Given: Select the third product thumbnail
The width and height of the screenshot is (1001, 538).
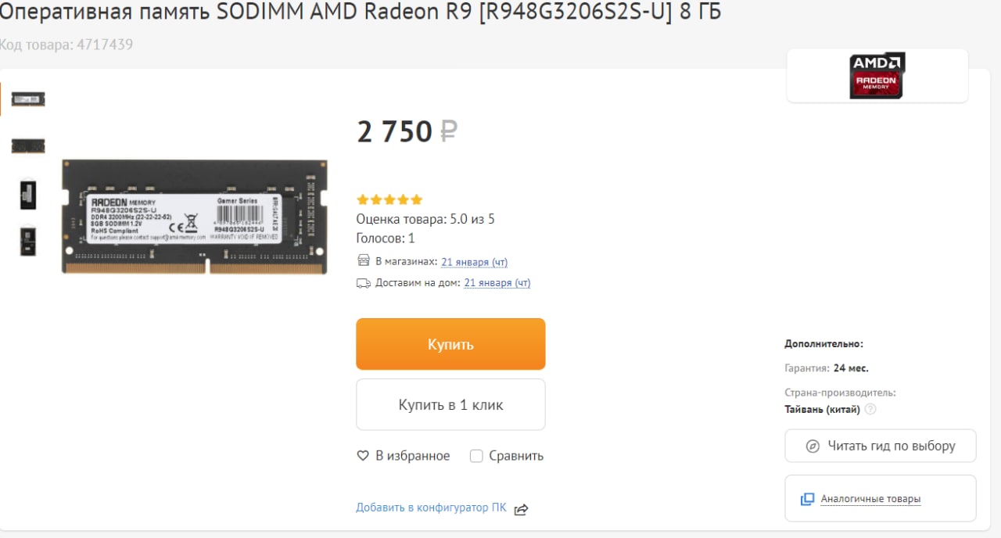Looking at the screenshot, I should (28, 194).
